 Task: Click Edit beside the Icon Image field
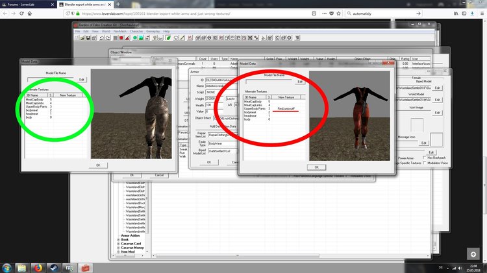(437, 112)
